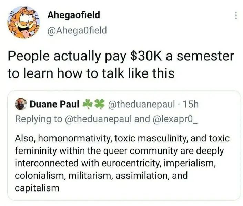Open the three-dot more options menu
243x206 pixels.
coord(236,16)
